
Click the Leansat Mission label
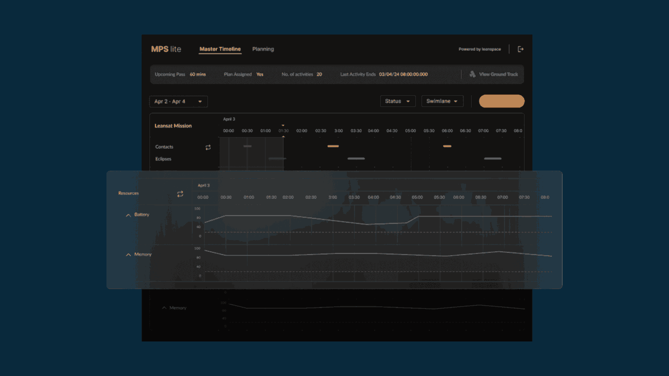pos(174,125)
